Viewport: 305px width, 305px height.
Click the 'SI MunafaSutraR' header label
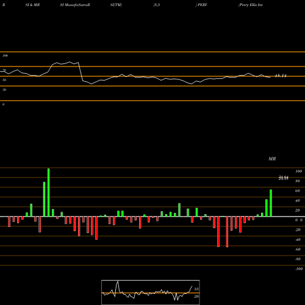point(75,5)
